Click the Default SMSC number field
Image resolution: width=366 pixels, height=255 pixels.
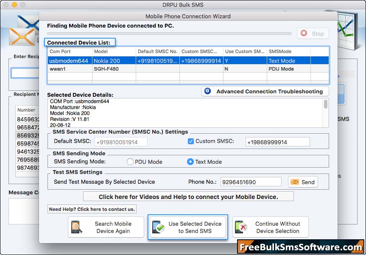click(121, 142)
